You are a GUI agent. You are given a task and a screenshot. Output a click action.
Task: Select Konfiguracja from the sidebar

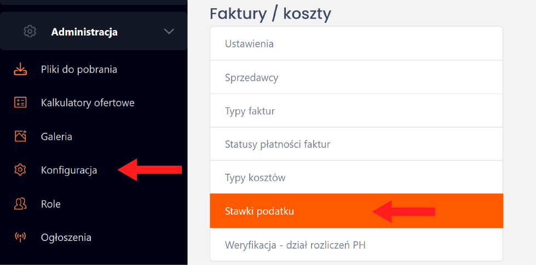click(x=68, y=170)
